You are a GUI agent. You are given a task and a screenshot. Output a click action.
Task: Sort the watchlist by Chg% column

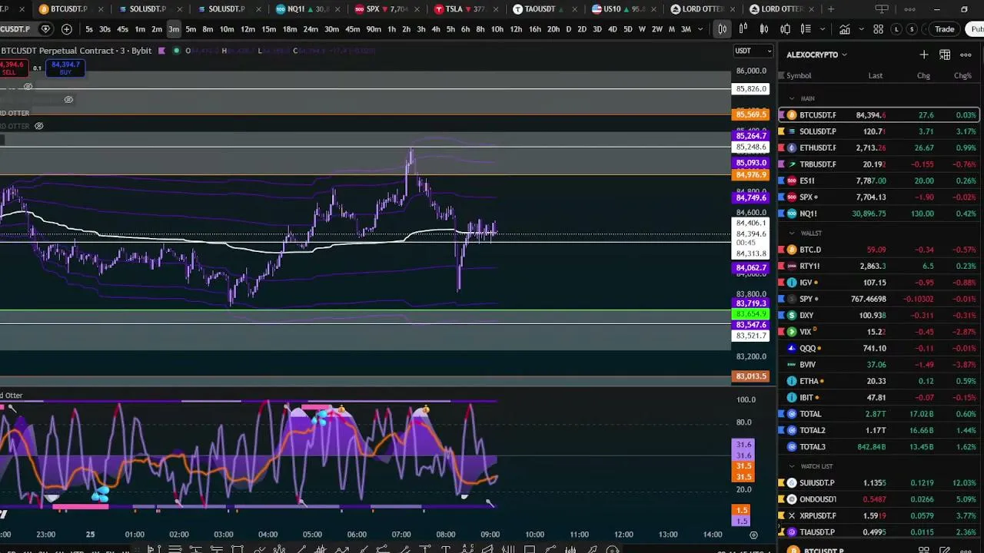pos(962,75)
